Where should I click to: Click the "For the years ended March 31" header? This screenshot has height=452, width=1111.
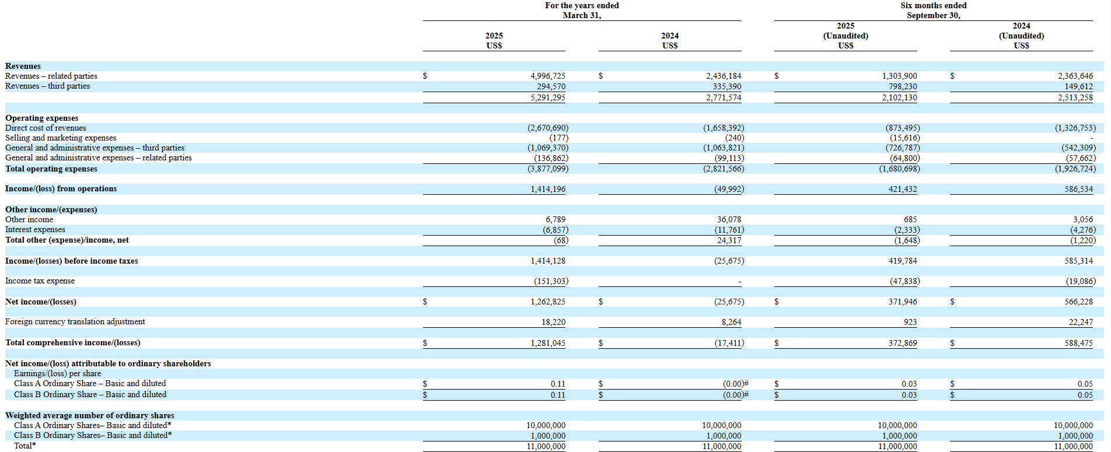point(582,10)
